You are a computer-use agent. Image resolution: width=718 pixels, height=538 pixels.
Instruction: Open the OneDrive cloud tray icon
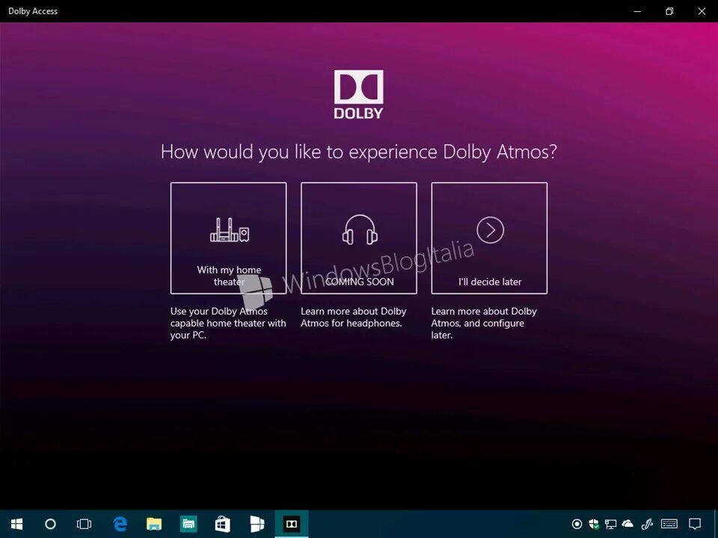628,523
